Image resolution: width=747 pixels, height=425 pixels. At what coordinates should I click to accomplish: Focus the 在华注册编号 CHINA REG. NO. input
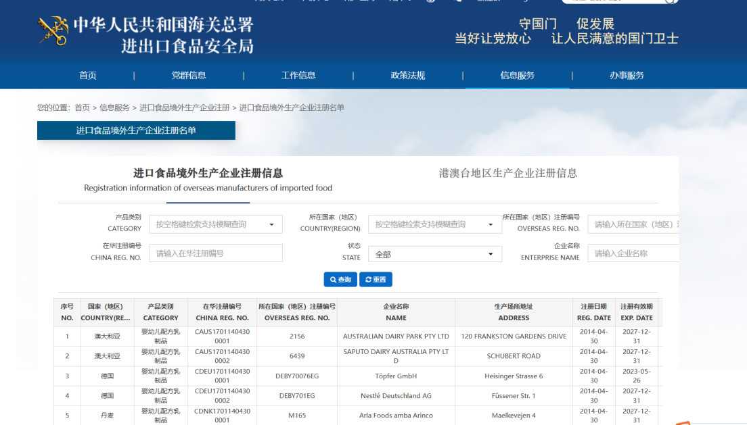(215, 253)
